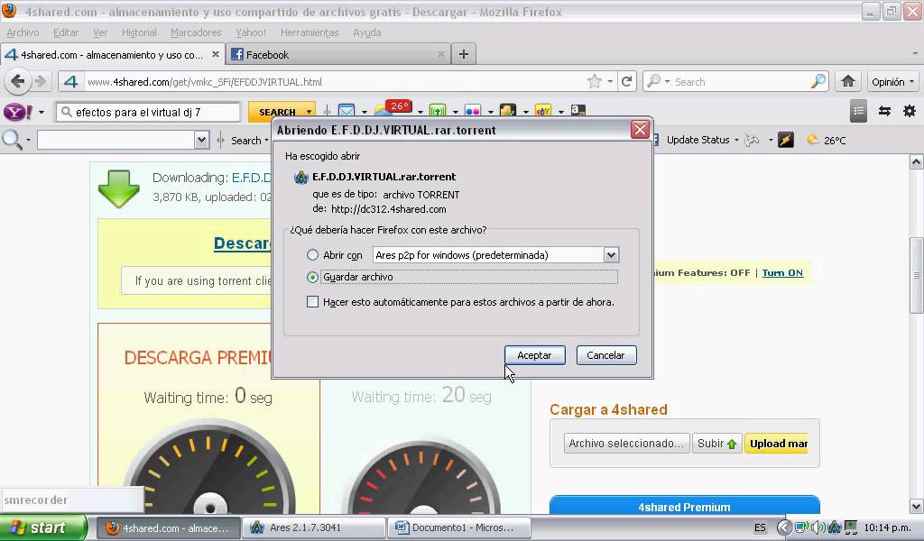Click the lightning bolt icon near Update Status
Image resolution: width=924 pixels, height=541 pixels.
tap(786, 140)
